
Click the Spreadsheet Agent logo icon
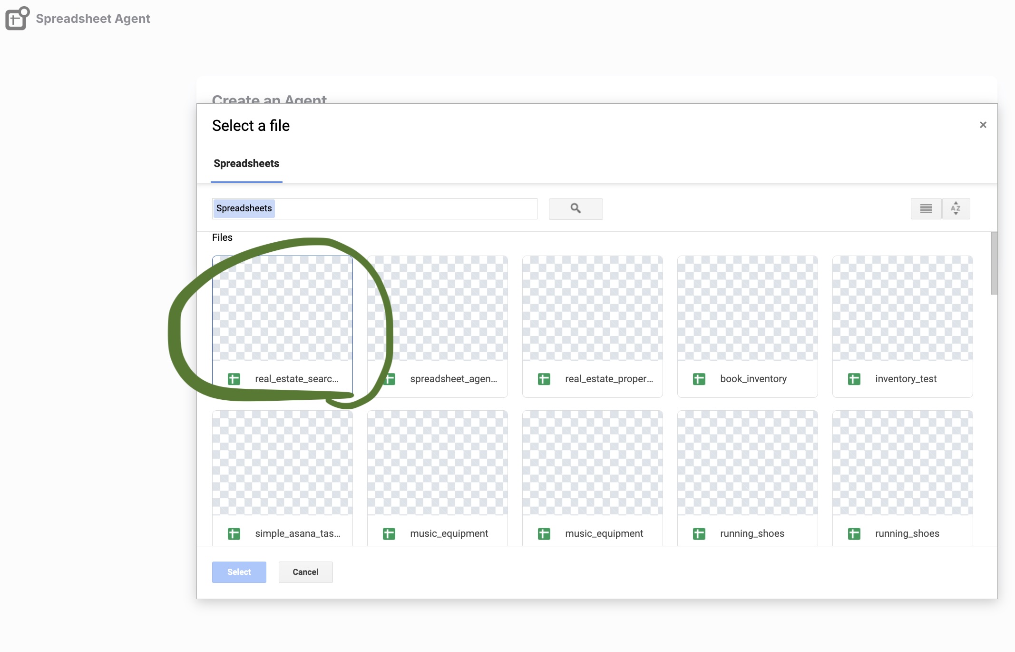17,19
